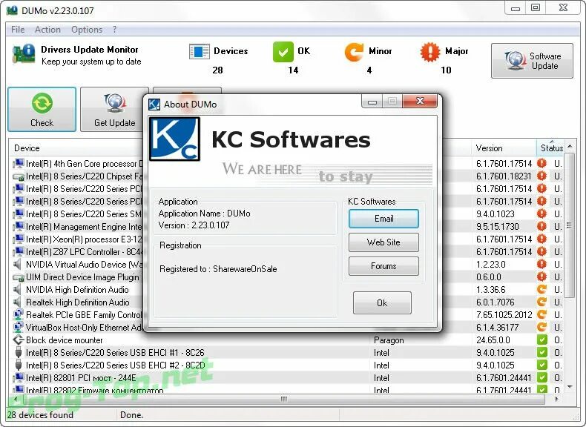
Task: Click the Software Update button
Action: click(x=532, y=61)
